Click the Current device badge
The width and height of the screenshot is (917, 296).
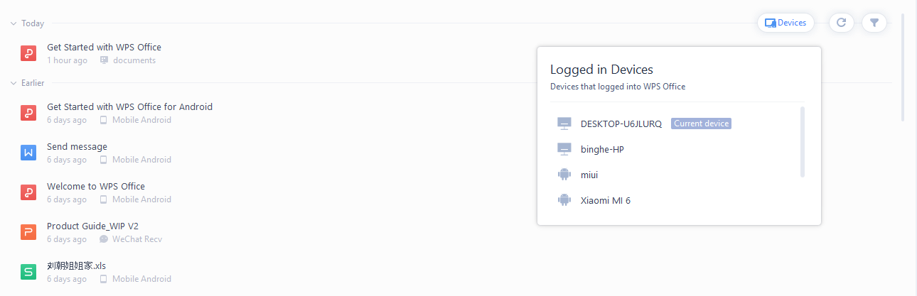tap(701, 124)
